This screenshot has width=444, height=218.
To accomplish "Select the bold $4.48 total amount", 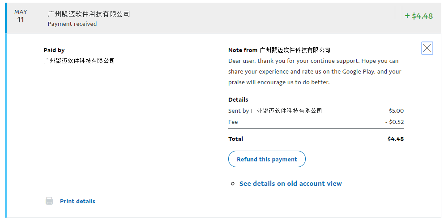I will (396, 139).
